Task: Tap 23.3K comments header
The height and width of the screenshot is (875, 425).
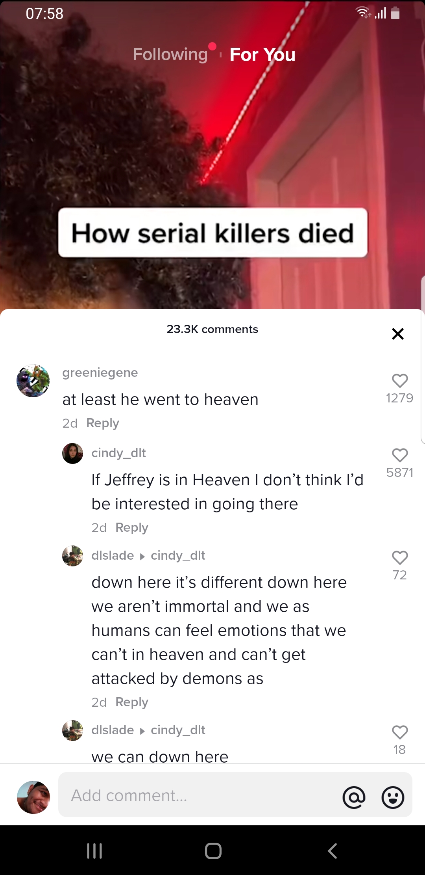Action: [x=213, y=329]
